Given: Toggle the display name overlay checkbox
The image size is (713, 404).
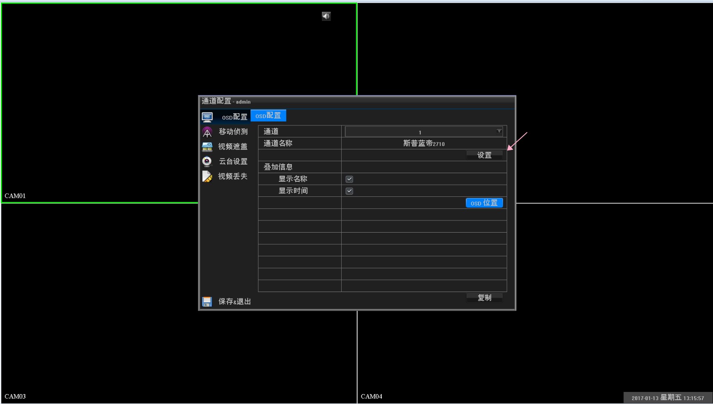Looking at the screenshot, I should pyautogui.click(x=350, y=179).
